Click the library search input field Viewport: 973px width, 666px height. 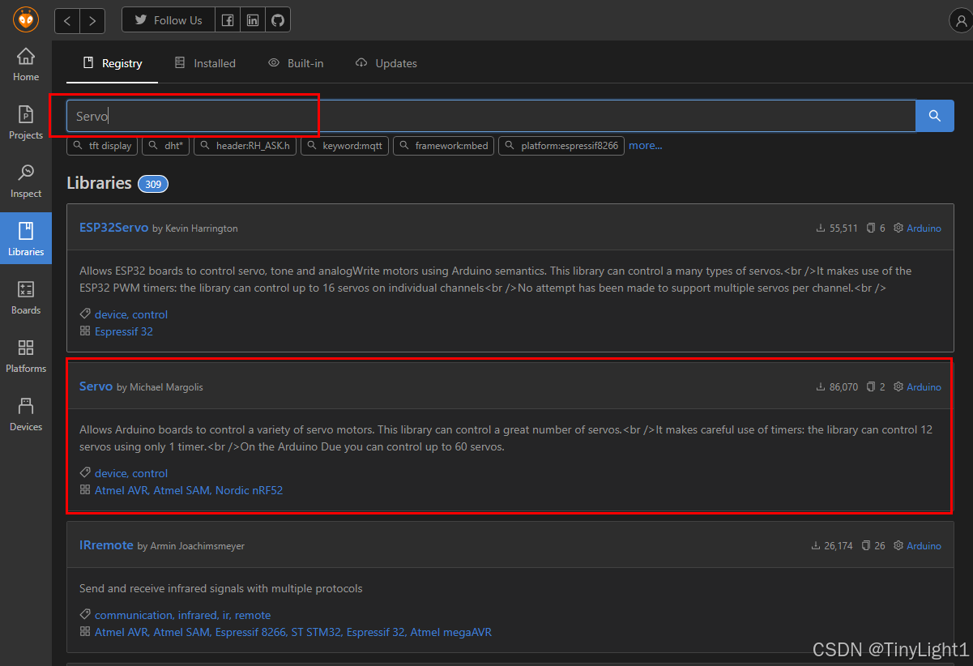point(491,116)
